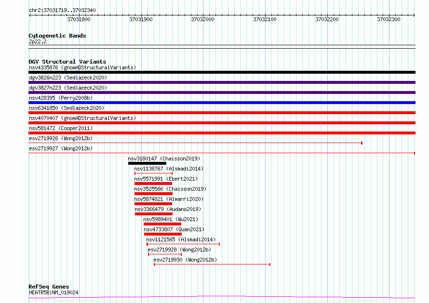Viewport: 429px width, 303px height.
Task: Open the dgv3826n223 Sedlazeck2020 variant
Action: [67, 78]
